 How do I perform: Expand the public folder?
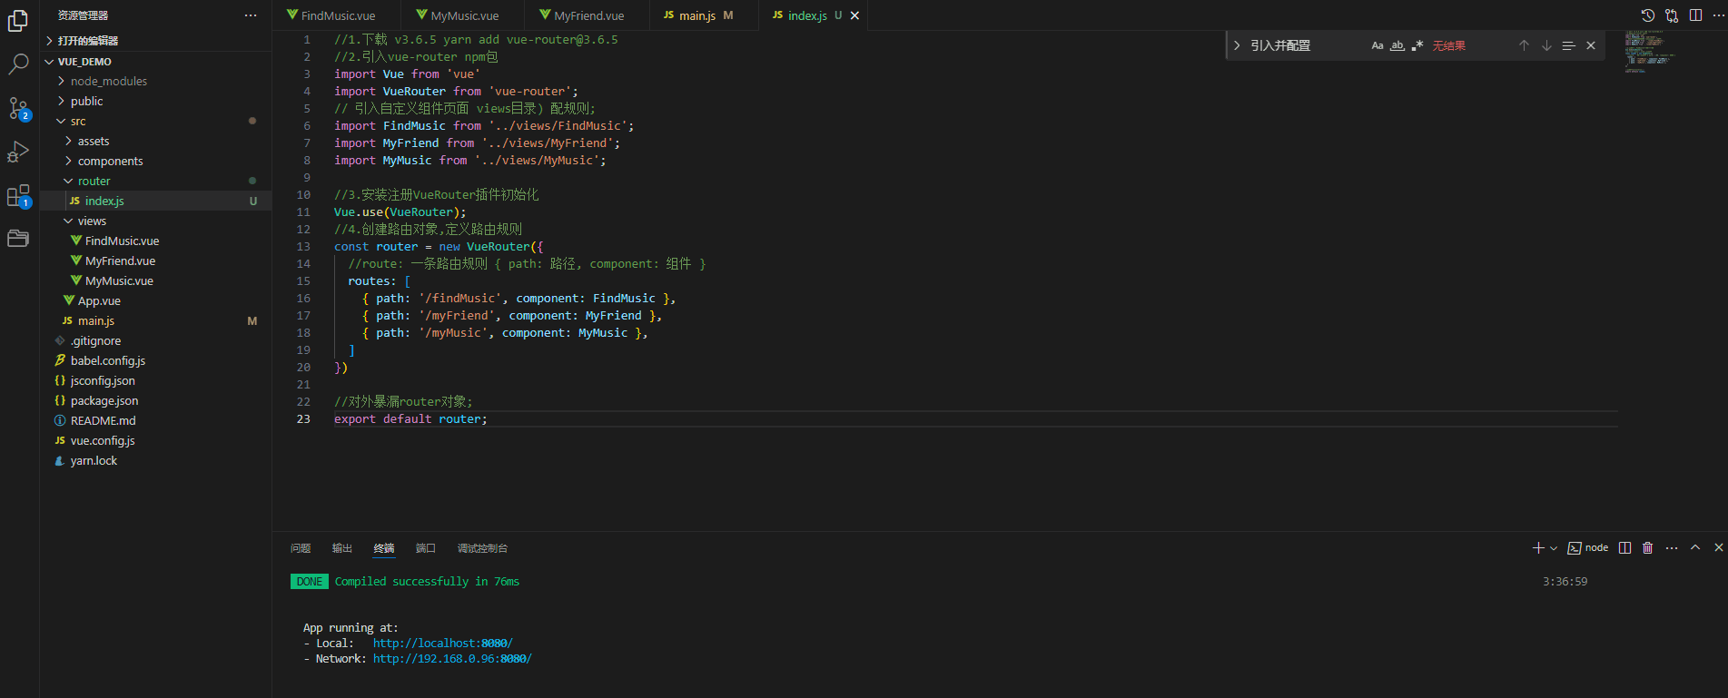tap(155, 101)
